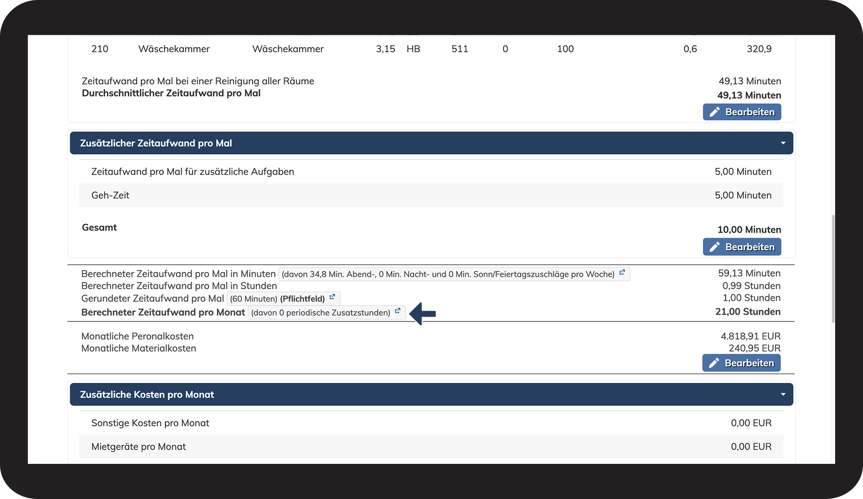Image resolution: width=863 pixels, height=499 pixels.
Task: Click the Mietgeräte pro Monat row
Action: [x=431, y=447]
